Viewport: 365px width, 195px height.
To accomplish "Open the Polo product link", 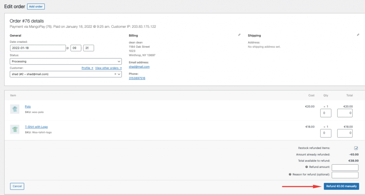I will [x=28, y=107].
